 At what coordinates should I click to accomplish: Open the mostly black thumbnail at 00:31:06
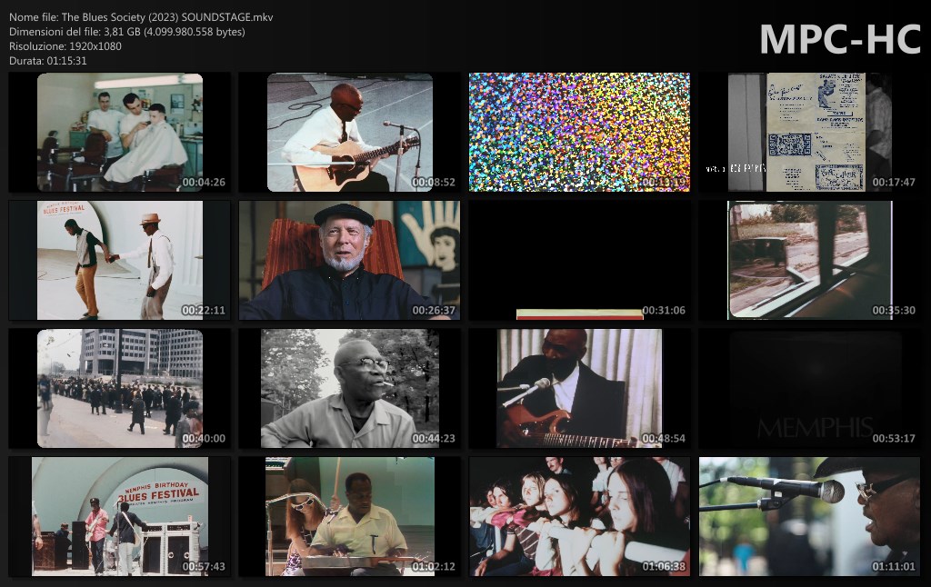click(x=579, y=261)
